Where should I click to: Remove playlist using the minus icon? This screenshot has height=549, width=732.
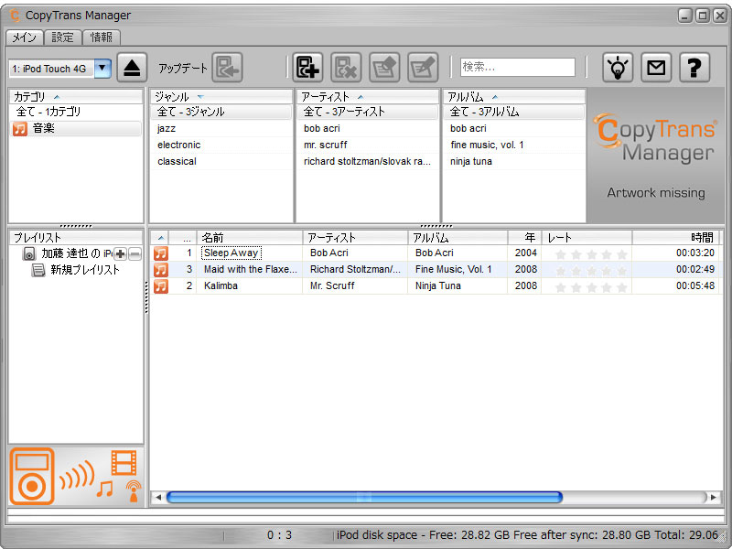135,253
